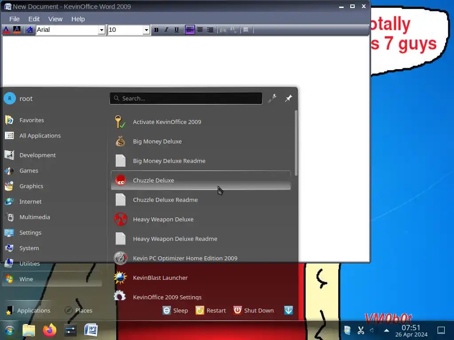This screenshot has height=340, width=454.
Task: Open the Internet category
Action: [52, 201]
